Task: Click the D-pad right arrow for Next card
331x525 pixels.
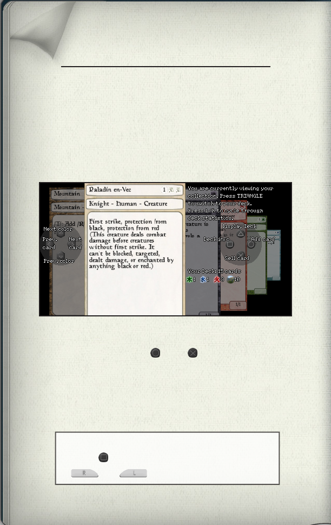Action: click(x=71, y=244)
